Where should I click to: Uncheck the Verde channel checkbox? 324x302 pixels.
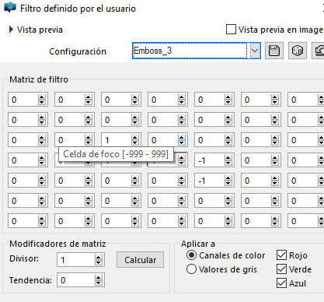click(x=281, y=269)
